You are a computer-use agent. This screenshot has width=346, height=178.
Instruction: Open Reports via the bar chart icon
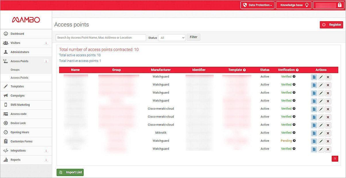(x=5, y=160)
